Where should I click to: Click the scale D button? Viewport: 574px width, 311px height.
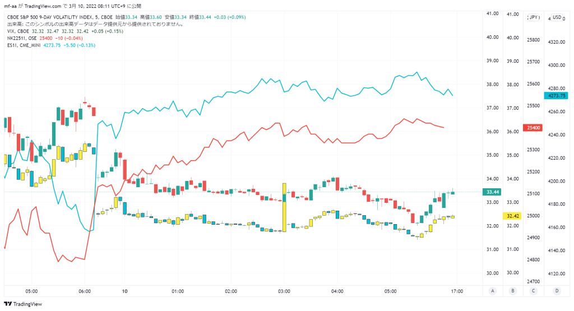click(557, 291)
